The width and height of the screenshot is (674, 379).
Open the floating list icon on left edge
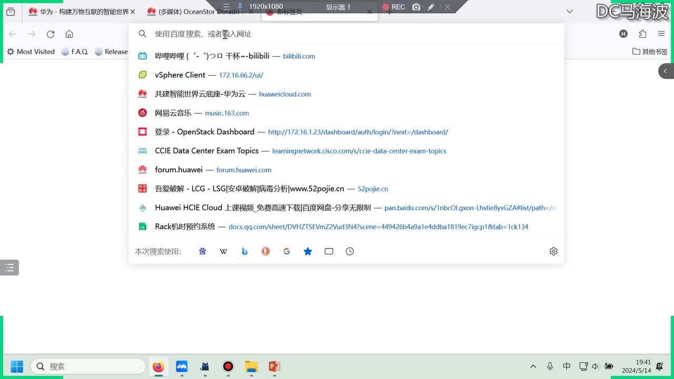[9, 267]
